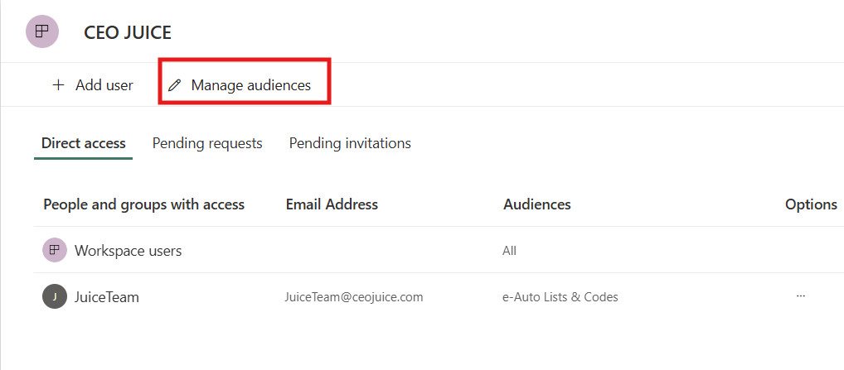Screen dimensions: 844x370
Task: Click the JuiceTeam avatar icon
Action: [x=55, y=296]
